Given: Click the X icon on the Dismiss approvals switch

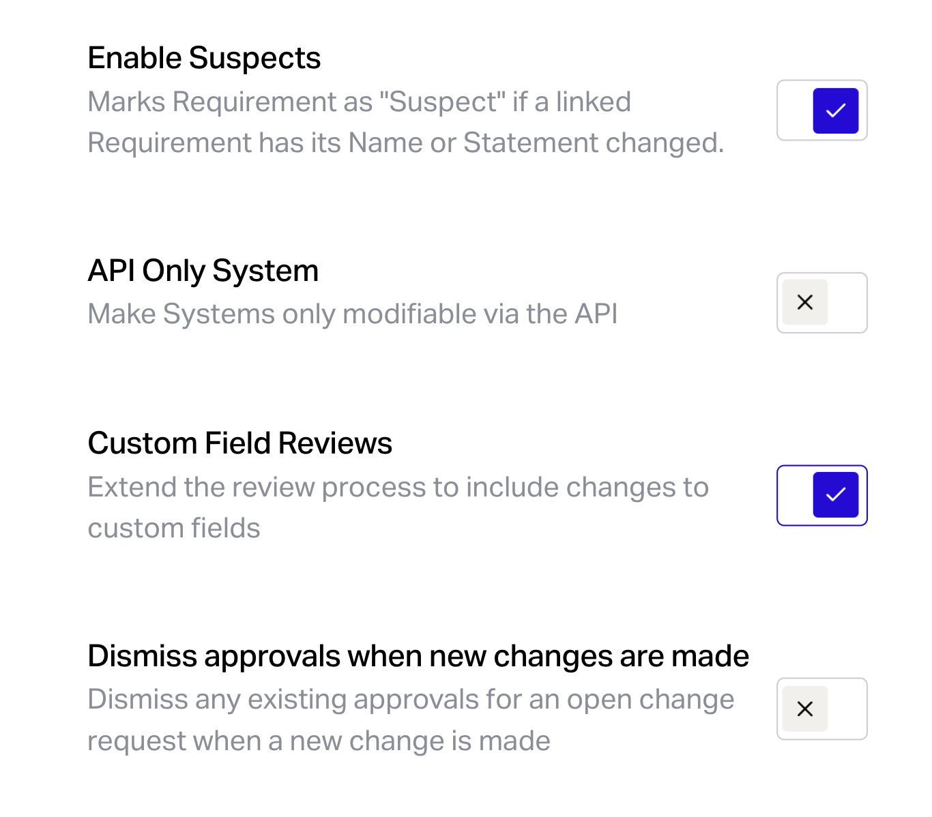Looking at the screenshot, I should click(x=805, y=709).
